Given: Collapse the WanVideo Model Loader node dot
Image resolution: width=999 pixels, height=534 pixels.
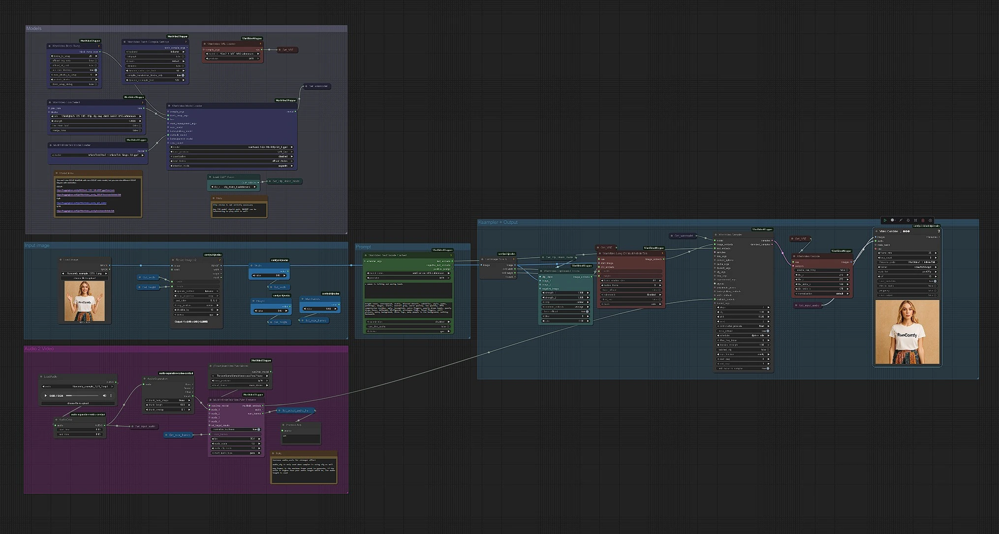Looking at the screenshot, I should click(x=169, y=106).
